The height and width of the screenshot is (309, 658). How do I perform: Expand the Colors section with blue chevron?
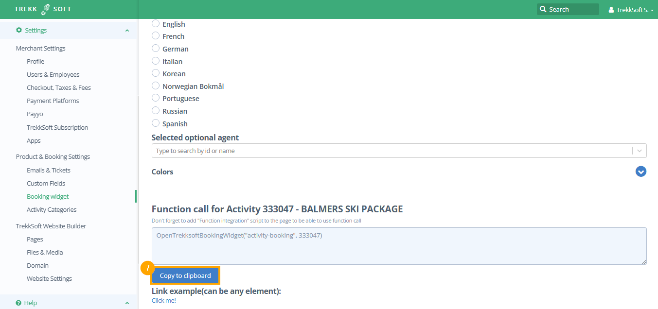640,172
